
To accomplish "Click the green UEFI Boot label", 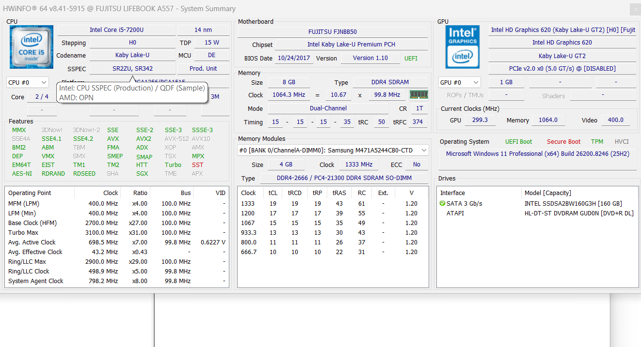I will click(518, 142).
